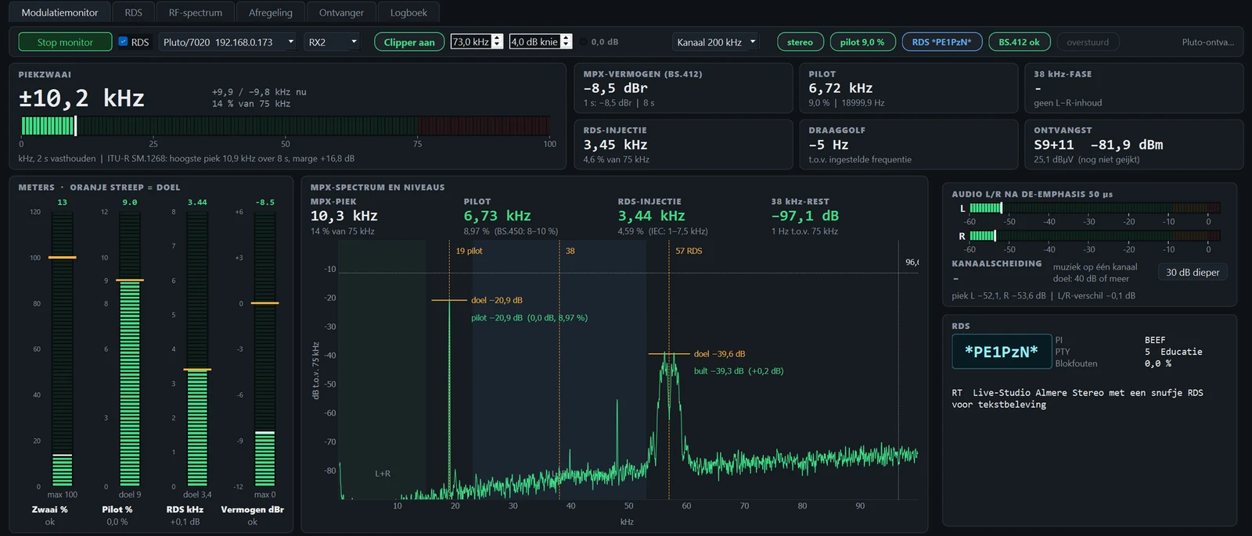
Task: Click the BS.412 ok status pill
Action: point(1019,42)
